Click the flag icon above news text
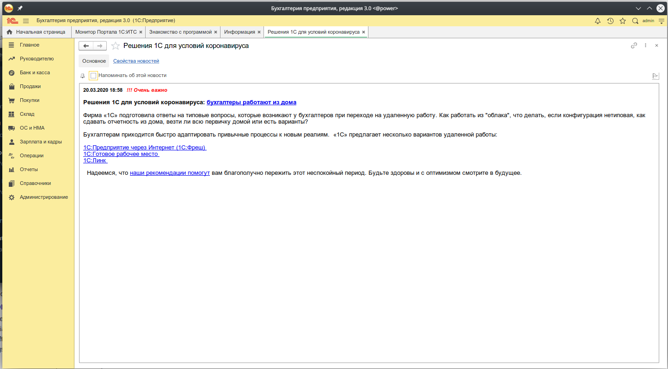668x369 pixels. (655, 76)
